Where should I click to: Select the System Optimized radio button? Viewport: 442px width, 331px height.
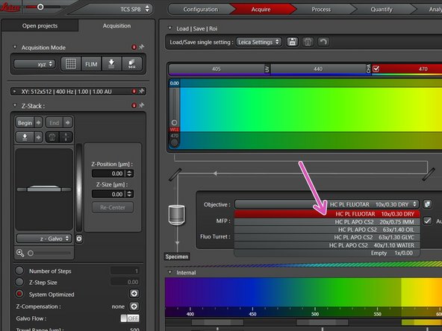tap(19, 294)
